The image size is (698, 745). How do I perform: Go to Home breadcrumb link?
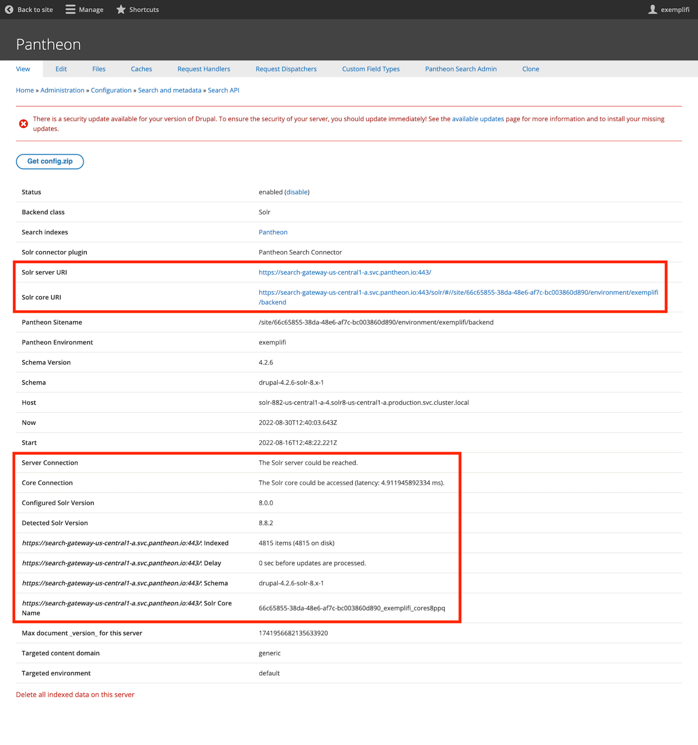[x=25, y=90]
